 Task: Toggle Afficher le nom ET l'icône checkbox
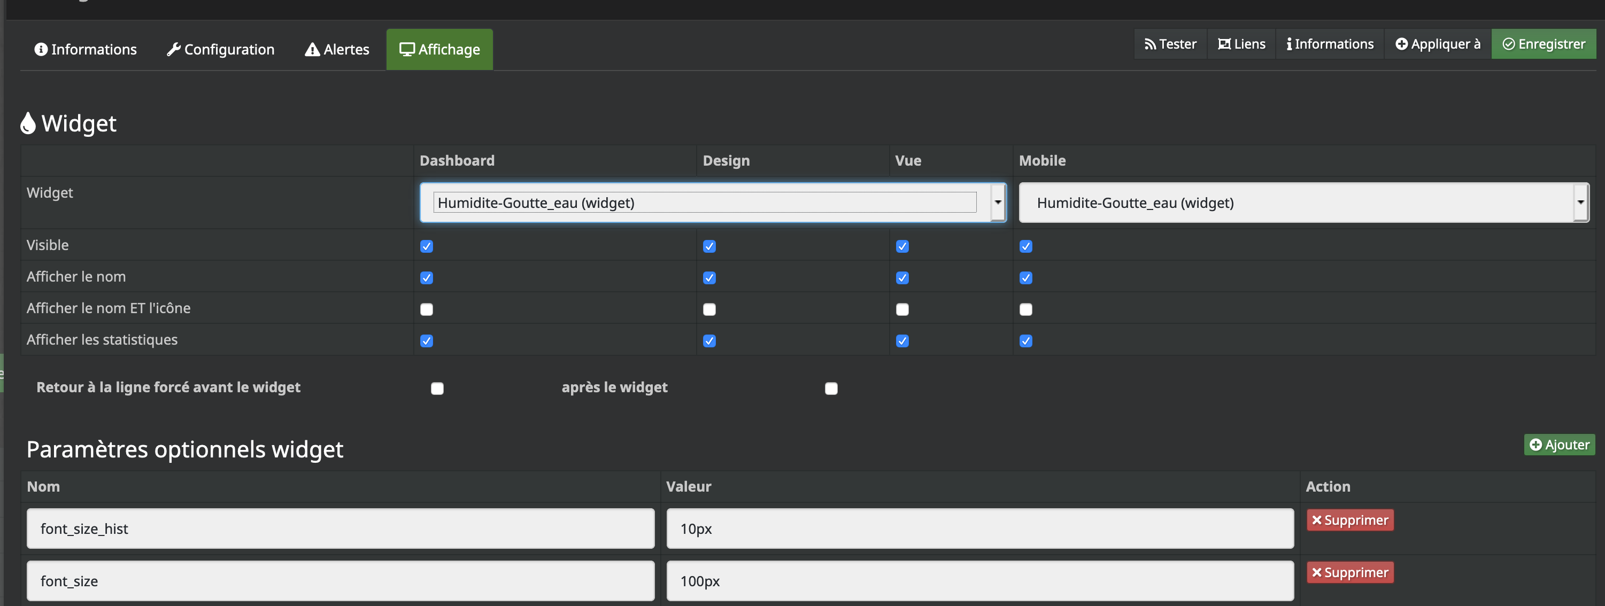[x=426, y=308]
